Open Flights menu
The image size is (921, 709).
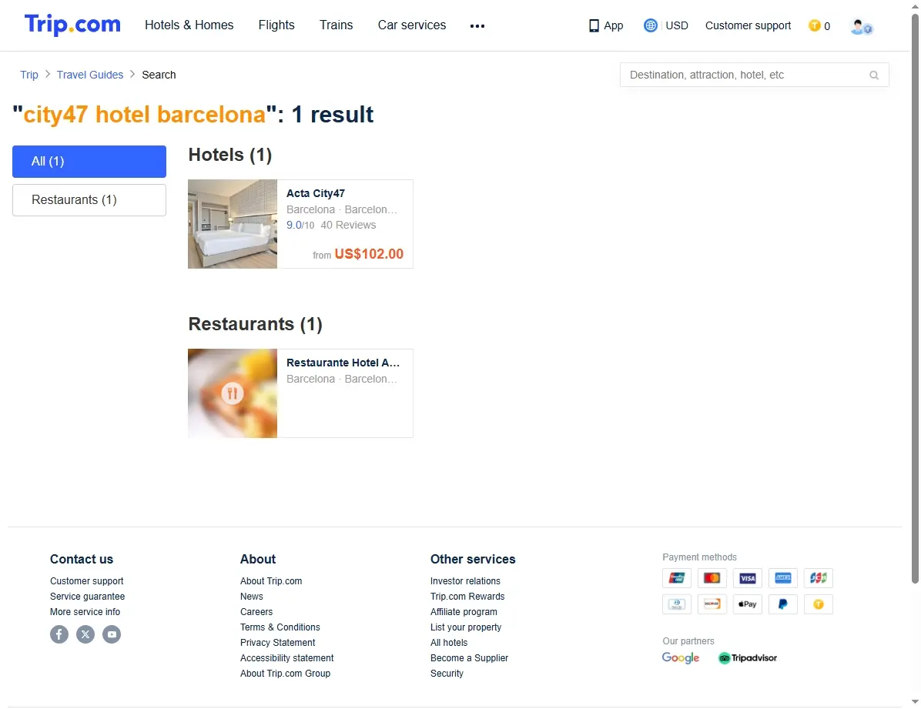point(276,25)
